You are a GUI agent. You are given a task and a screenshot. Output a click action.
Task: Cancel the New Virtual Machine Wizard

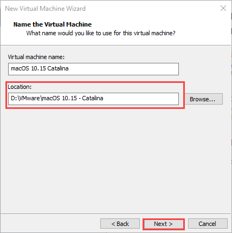[x=208, y=224]
